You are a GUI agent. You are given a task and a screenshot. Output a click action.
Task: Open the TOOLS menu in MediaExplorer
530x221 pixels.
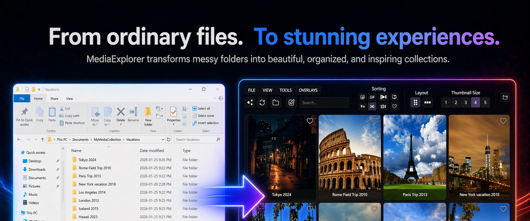286,90
